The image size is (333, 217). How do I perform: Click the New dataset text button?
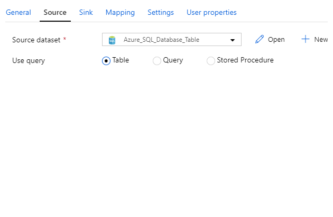coord(320,40)
